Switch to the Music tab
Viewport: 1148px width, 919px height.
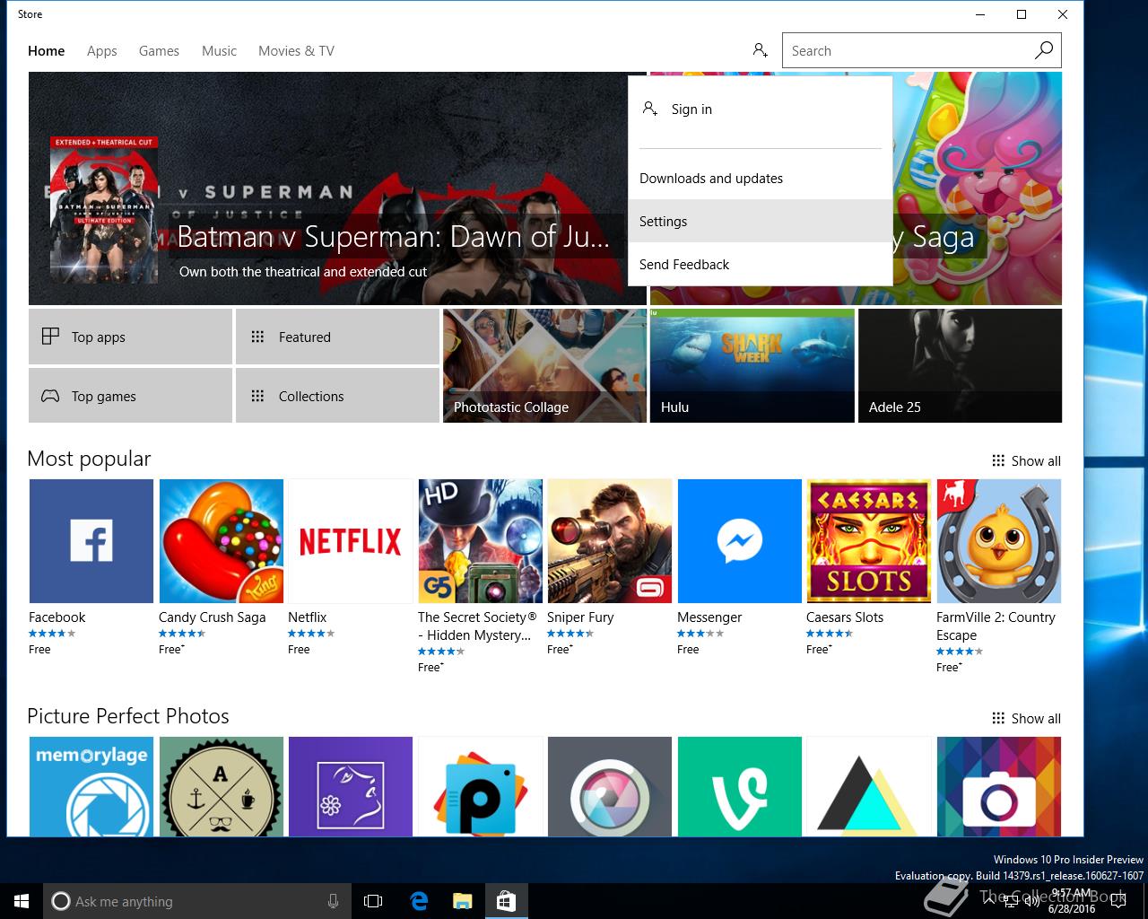pos(219,50)
